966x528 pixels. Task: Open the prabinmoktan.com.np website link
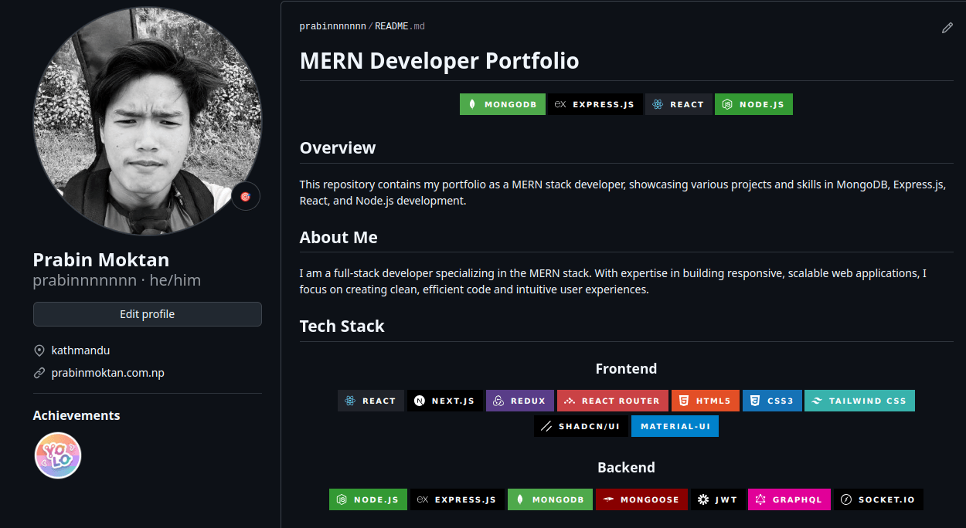point(107,373)
